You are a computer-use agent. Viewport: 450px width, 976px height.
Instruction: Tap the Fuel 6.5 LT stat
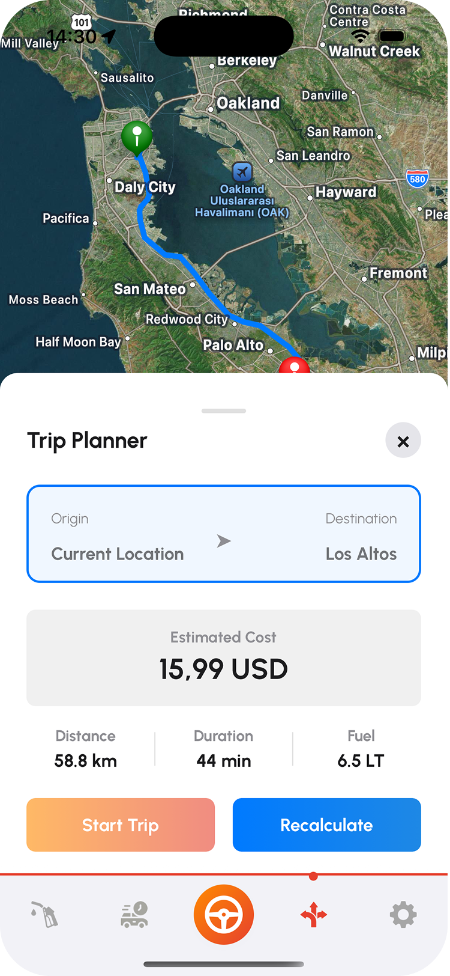click(361, 749)
